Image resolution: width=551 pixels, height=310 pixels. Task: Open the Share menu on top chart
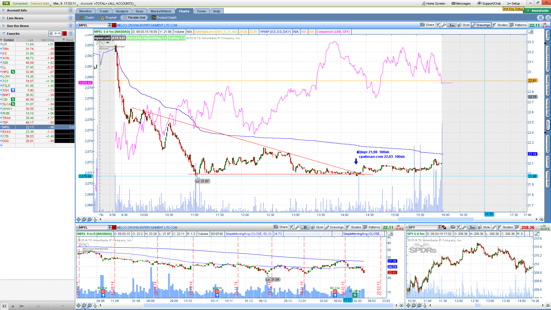(x=427, y=25)
